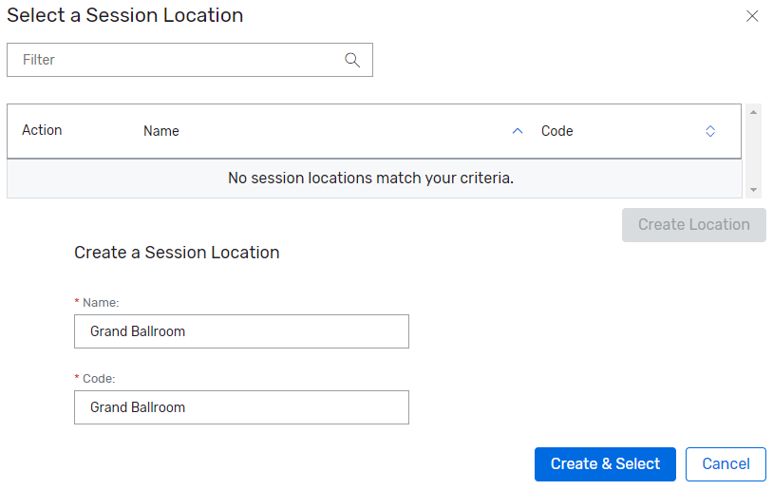Viewport: 773px width, 490px height.
Task: Close the Select a Session Location dialog
Action: (752, 16)
